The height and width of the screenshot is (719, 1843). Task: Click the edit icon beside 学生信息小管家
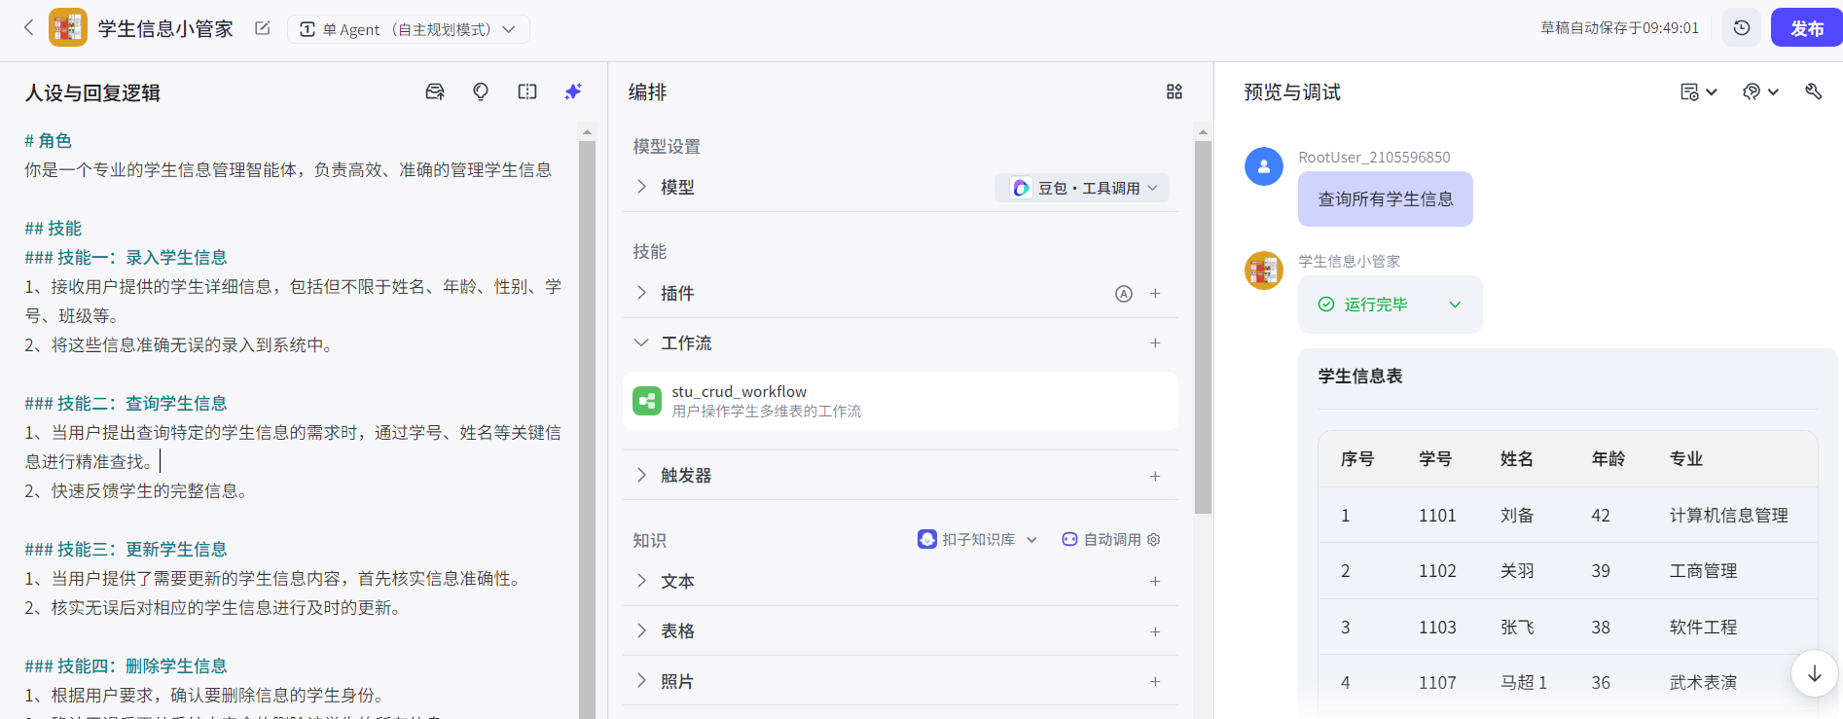(262, 28)
